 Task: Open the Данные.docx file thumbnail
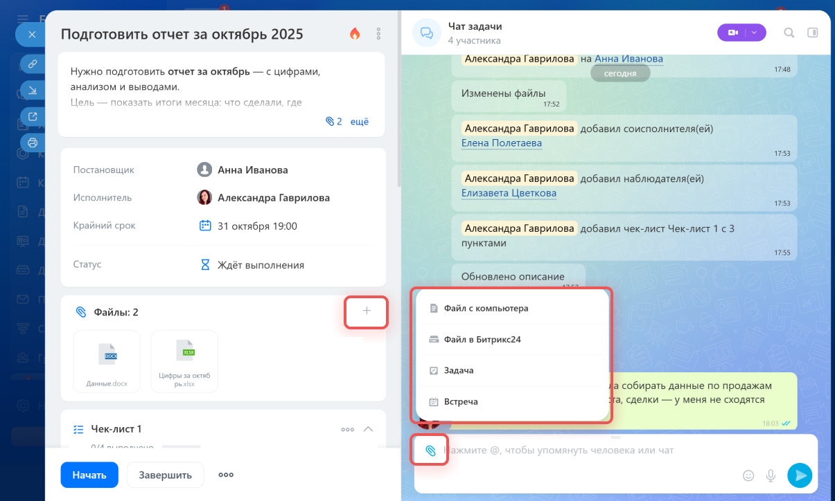(x=107, y=361)
